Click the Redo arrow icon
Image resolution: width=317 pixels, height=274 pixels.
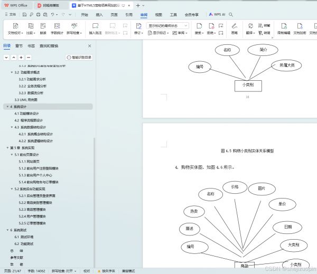coord(63,15)
